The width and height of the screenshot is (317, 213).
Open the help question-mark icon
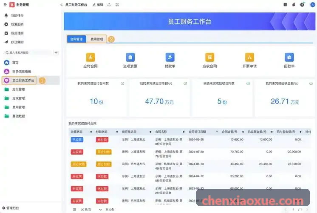point(302,5)
